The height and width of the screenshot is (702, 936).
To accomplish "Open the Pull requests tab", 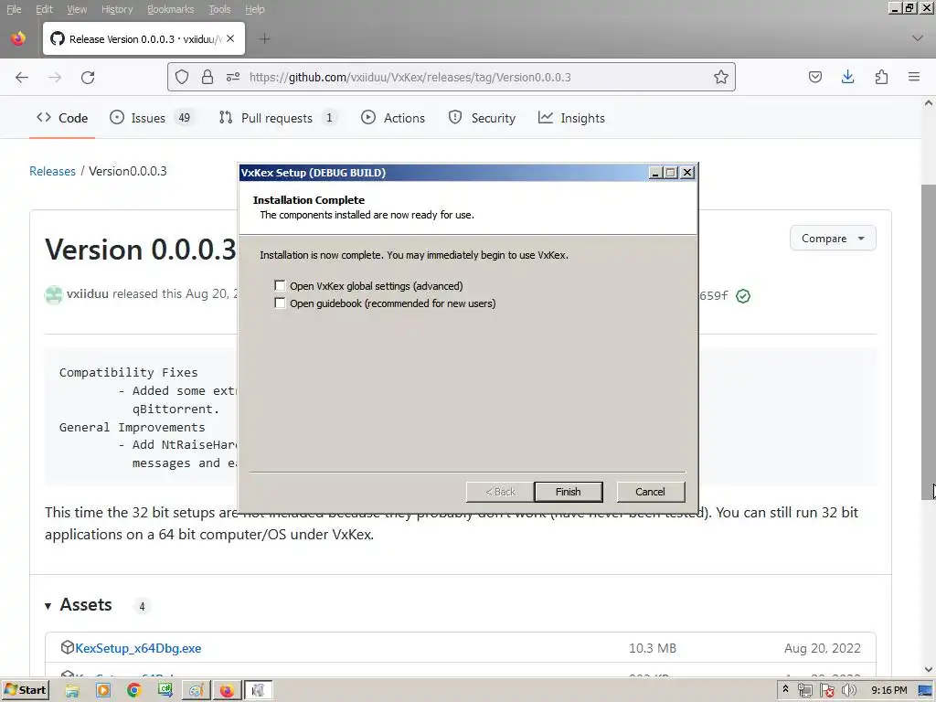I will click(x=278, y=118).
